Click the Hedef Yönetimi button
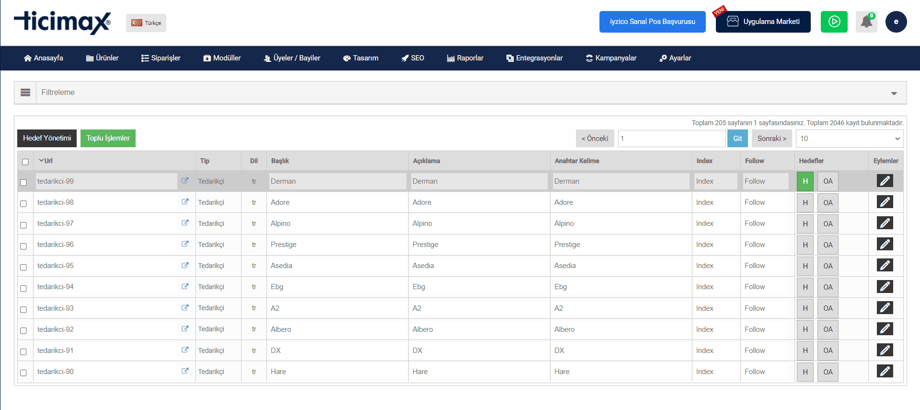 pyautogui.click(x=47, y=138)
